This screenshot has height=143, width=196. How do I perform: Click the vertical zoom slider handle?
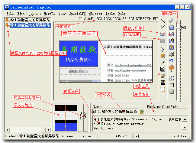178,28
